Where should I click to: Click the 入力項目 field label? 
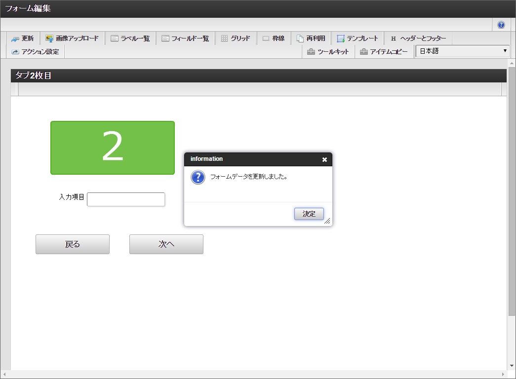click(72, 197)
